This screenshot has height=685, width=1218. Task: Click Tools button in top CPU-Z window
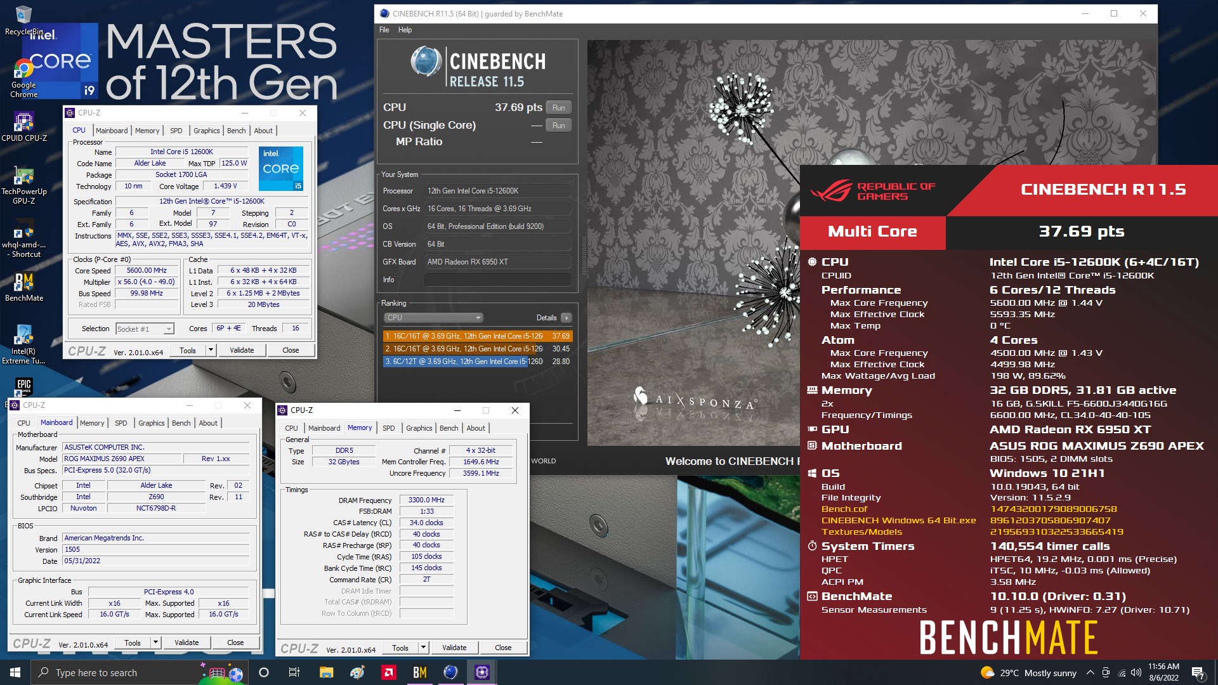[x=188, y=350]
